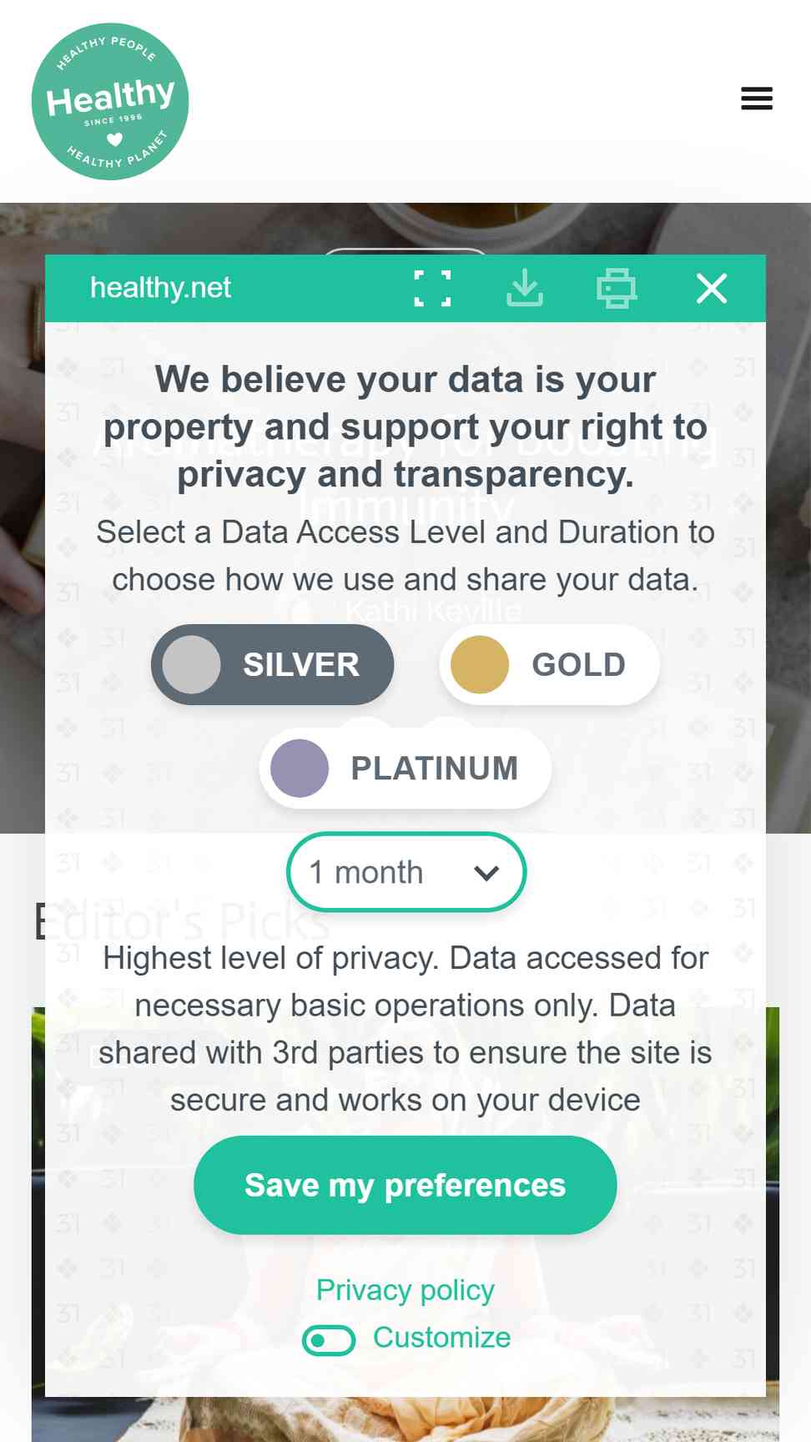Click the gold color circle
811x1442 pixels.
point(480,665)
